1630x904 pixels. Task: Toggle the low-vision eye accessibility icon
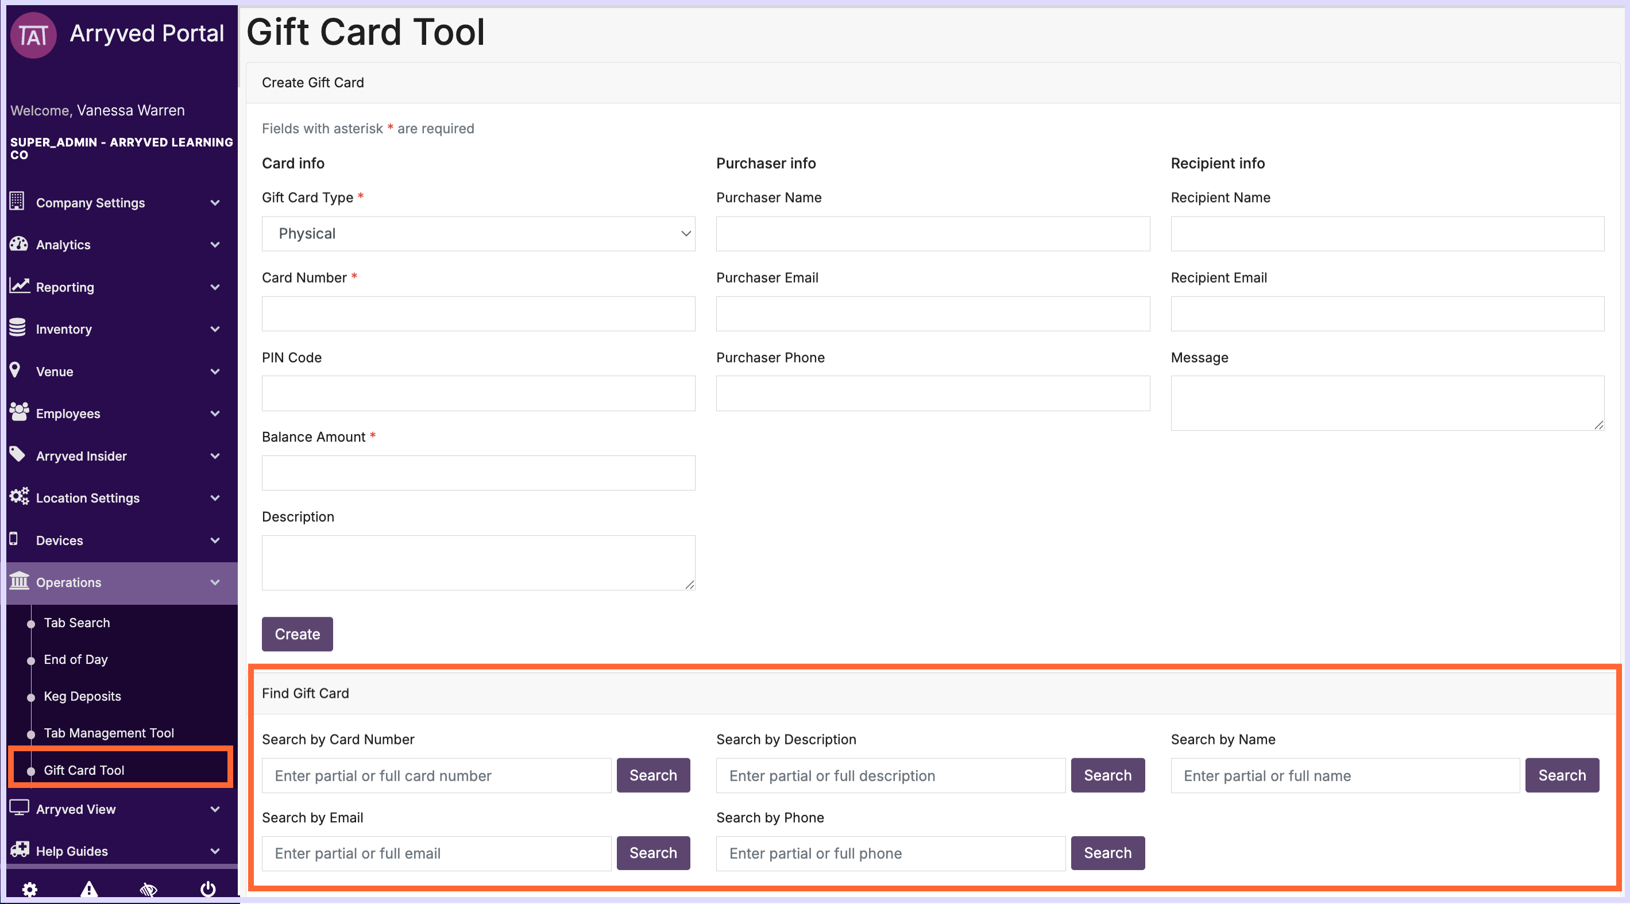(148, 889)
